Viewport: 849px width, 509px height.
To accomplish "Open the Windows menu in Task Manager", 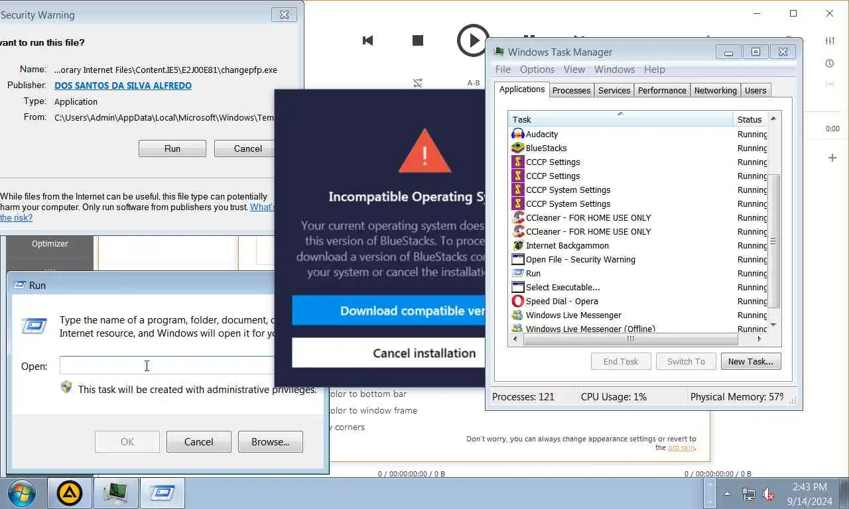I will pyautogui.click(x=614, y=70).
